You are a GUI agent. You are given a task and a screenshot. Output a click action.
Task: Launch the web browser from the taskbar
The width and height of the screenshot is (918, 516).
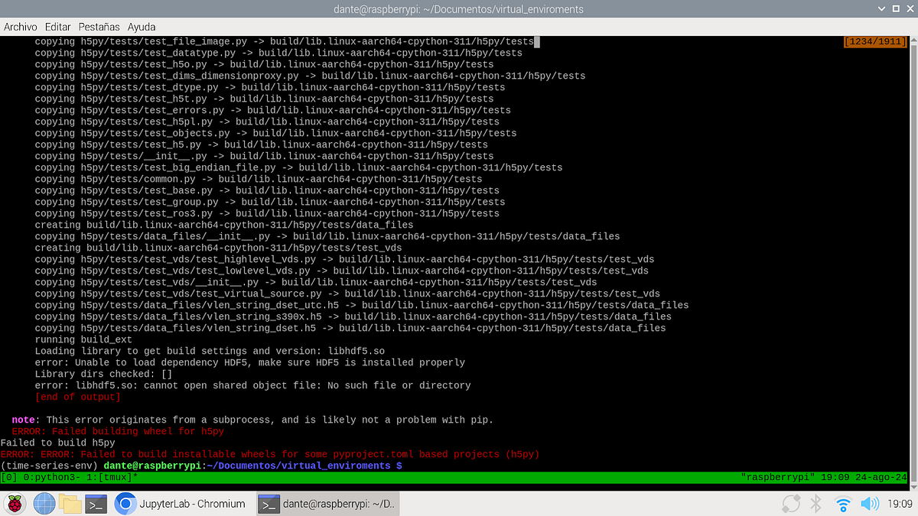click(x=44, y=504)
